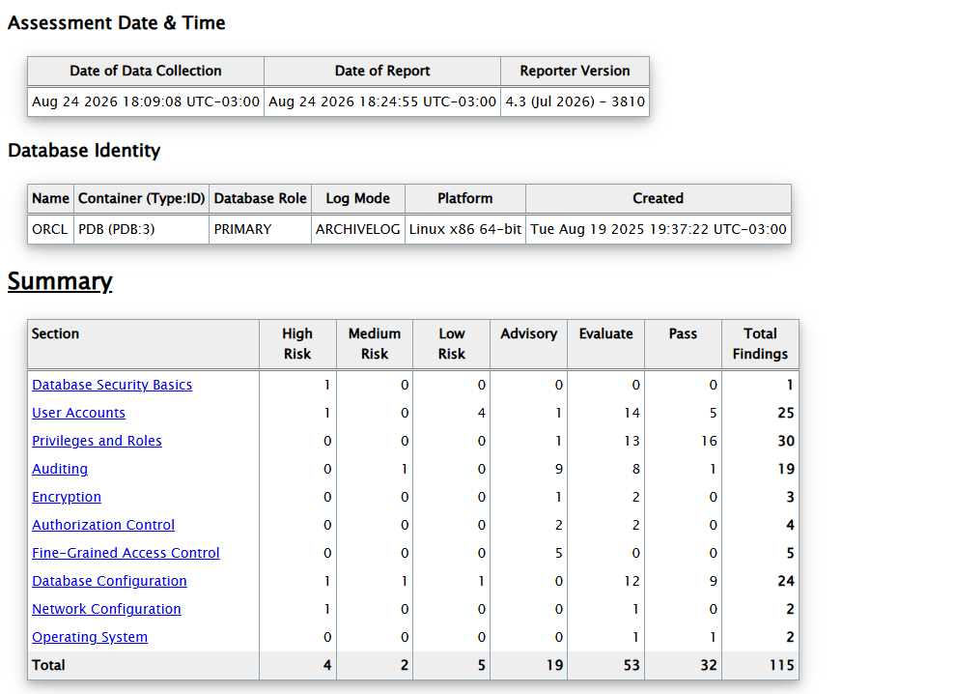
Task: Click the PDB (PDB:3) container value
Action: click(x=116, y=229)
